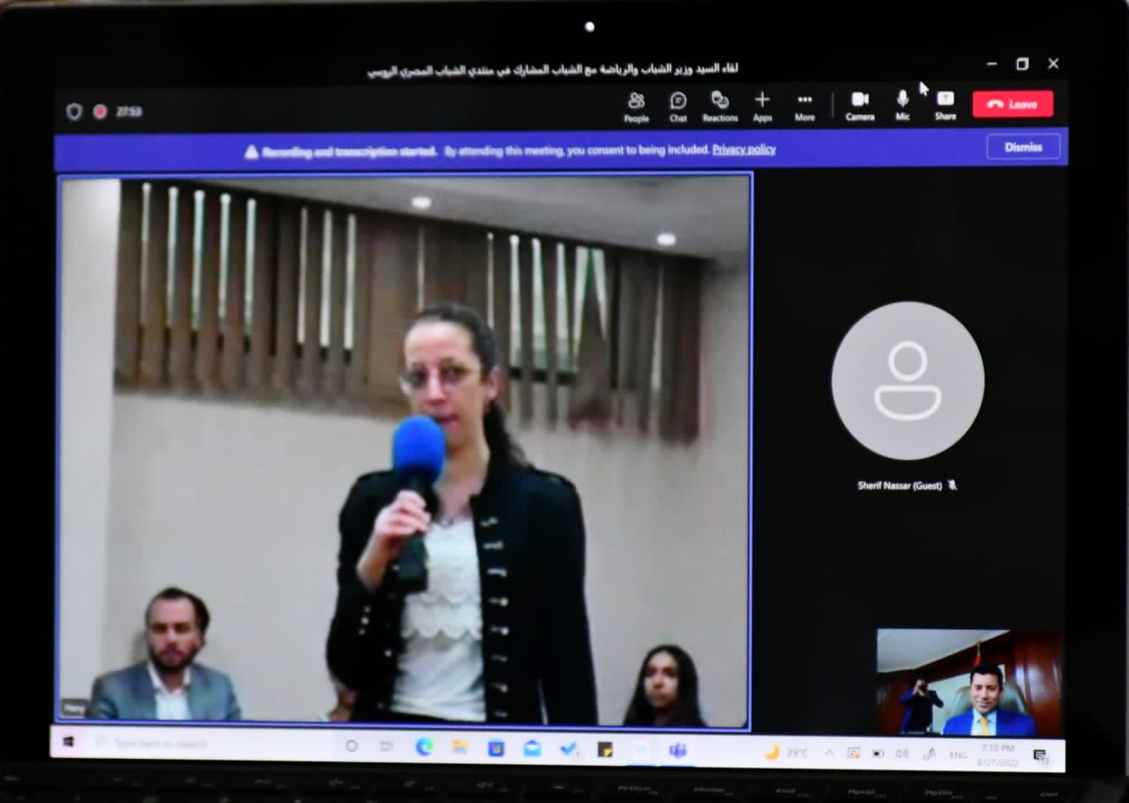Viewport: 1129px width, 803px height.
Task: Open the Apps panel in meeting toolbar
Action: pyautogui.click(x=762, y=106)
